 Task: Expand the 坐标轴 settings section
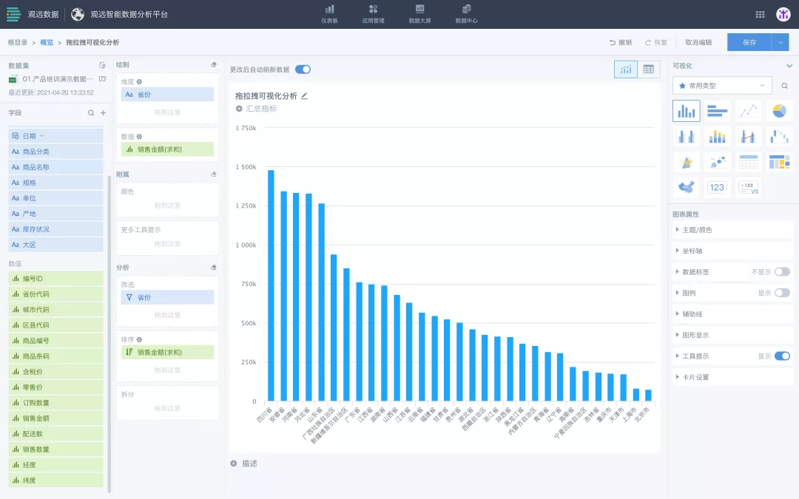coord(692,251)
